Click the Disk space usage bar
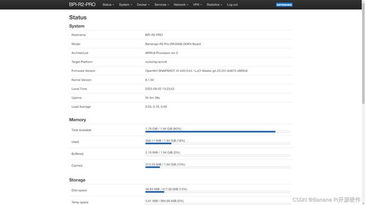The height and width of the screenshot is (205, 365). [x=218, y=192]
